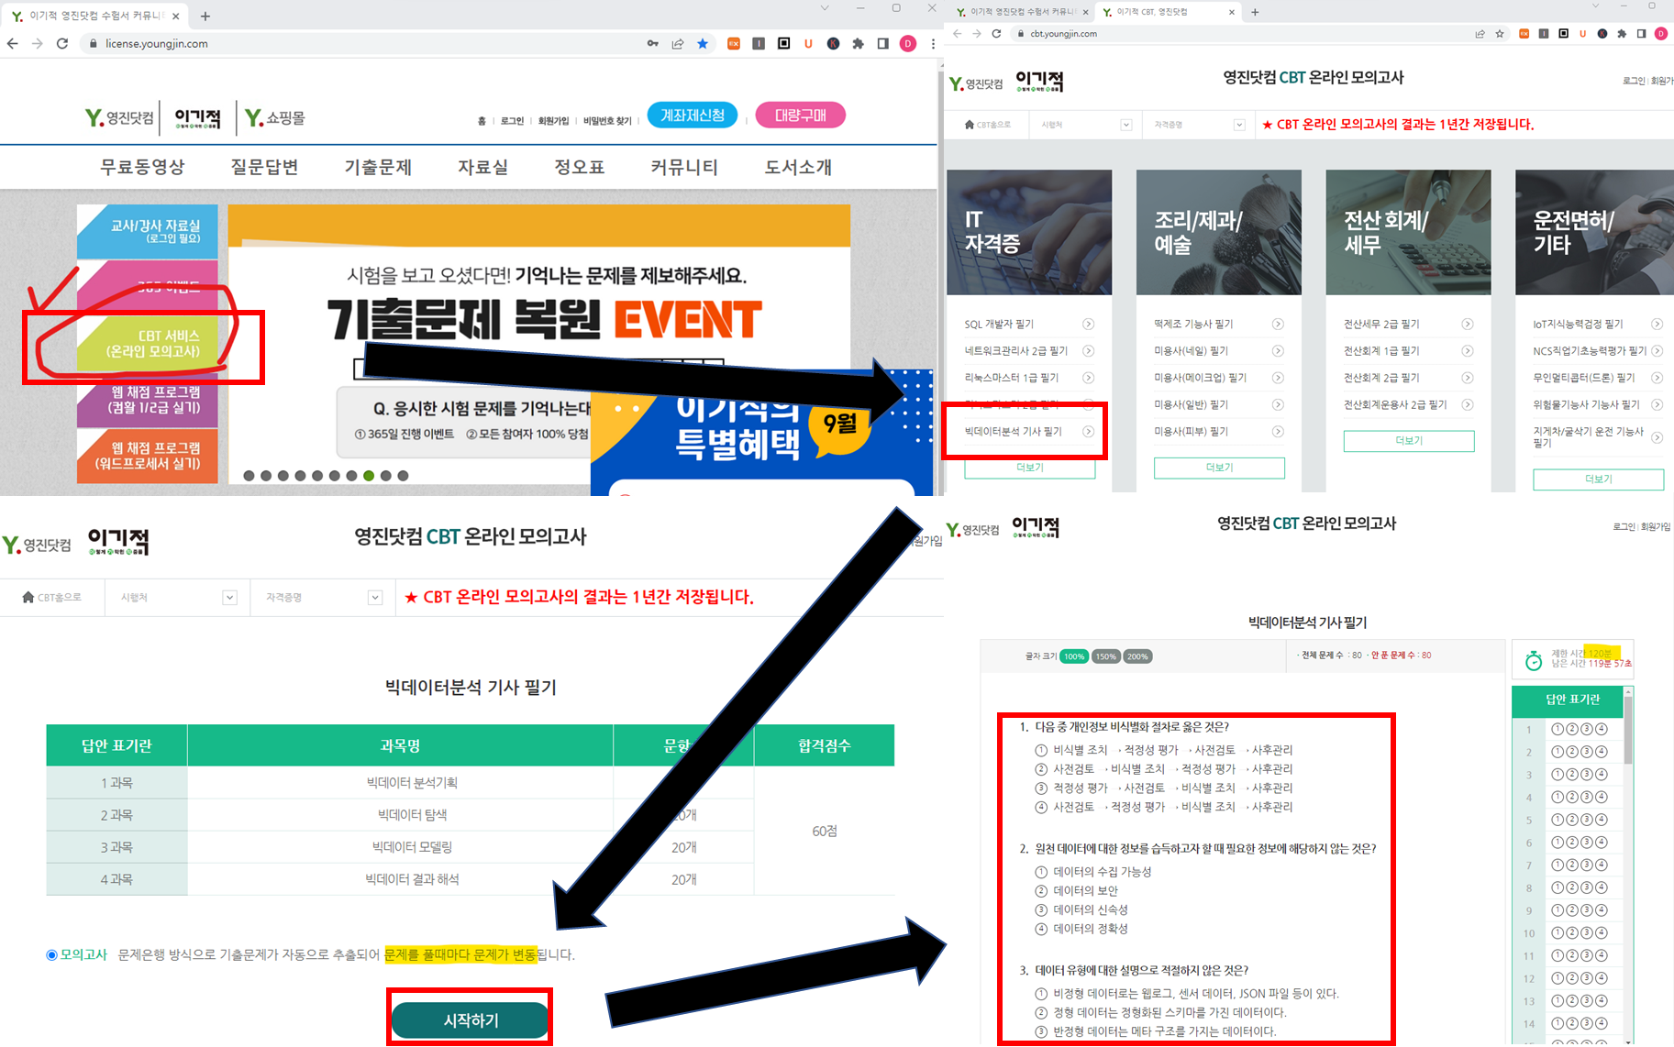Mark answer 1 for question 1 in answer sheet
Viewport: 1674px width, 1047px height.
click(x=1557, y=729)
